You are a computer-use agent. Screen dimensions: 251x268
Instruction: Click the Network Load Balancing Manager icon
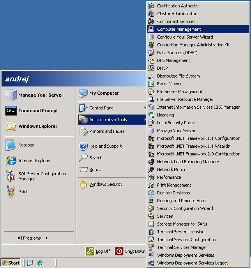tap(151, 162)
